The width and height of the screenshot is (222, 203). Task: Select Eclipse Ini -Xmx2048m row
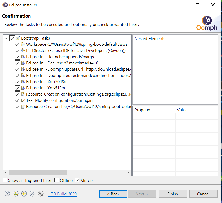point(47,82)
